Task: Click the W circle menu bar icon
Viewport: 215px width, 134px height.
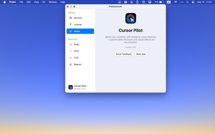Action: tap(120, 2)
